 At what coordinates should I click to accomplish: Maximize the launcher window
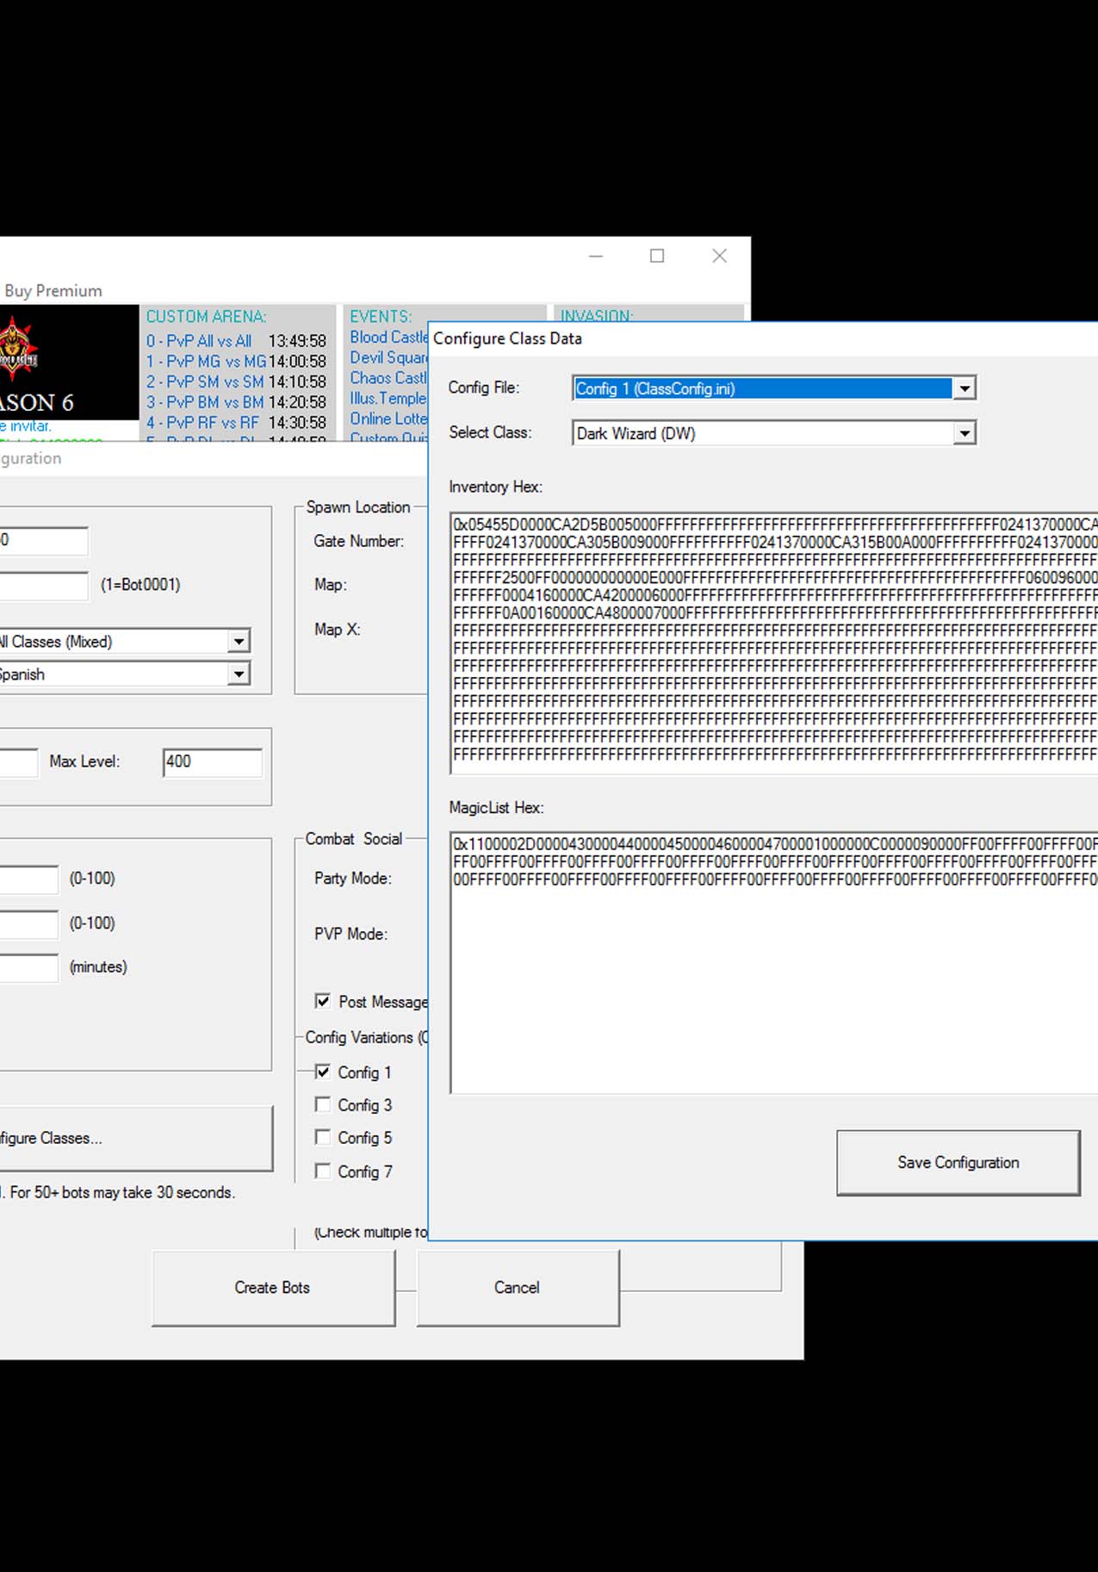[x=657, y=256]
